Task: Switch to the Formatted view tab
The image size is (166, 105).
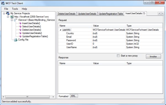Action: point(64,96)
